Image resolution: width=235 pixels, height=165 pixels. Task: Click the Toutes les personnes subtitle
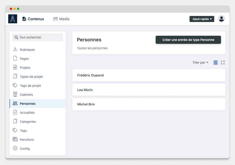click(92, 48)
